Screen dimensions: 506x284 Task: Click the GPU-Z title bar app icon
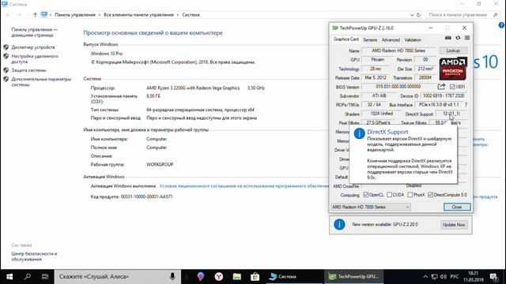tap(335, 28)
